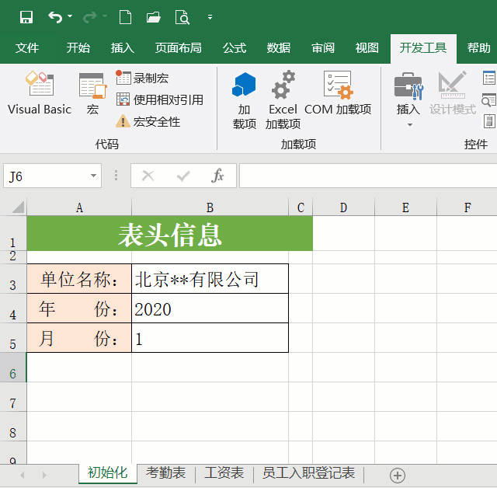Select column C header
This screenshot has width=497, height=488.
coord(301,207)
